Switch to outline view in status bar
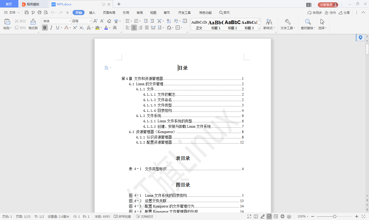Screen dimensions: 369x220 [x=276, y=216]
